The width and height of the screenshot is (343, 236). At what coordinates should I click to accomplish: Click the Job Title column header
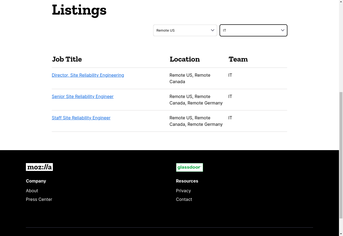(67, 59)
